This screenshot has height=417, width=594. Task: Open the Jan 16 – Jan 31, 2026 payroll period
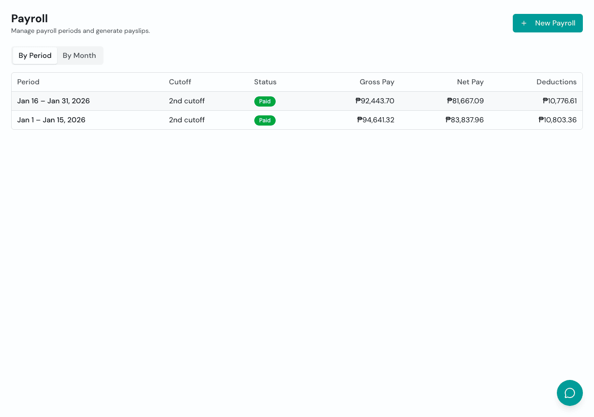pyautogui.click(x=53, y=101)
